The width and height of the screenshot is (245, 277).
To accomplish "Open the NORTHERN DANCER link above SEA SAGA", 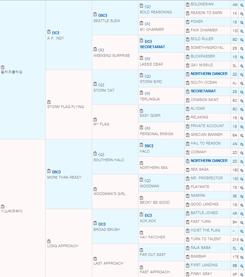I will click(x=209, y=161).
